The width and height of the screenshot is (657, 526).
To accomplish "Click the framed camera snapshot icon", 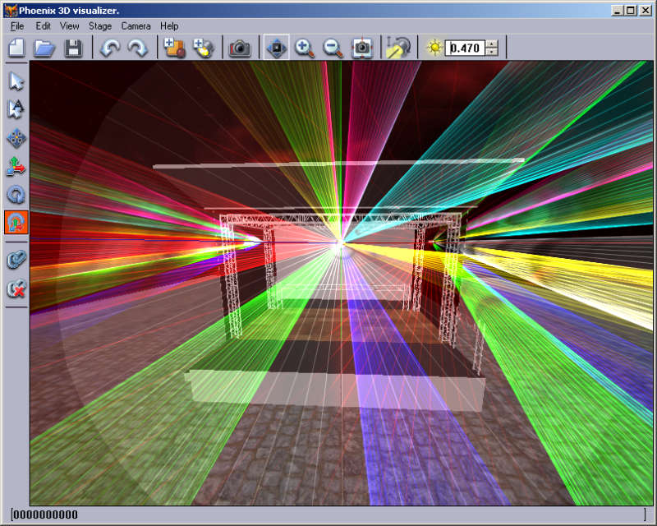I will pyautogui.click(x=362, y=48).
